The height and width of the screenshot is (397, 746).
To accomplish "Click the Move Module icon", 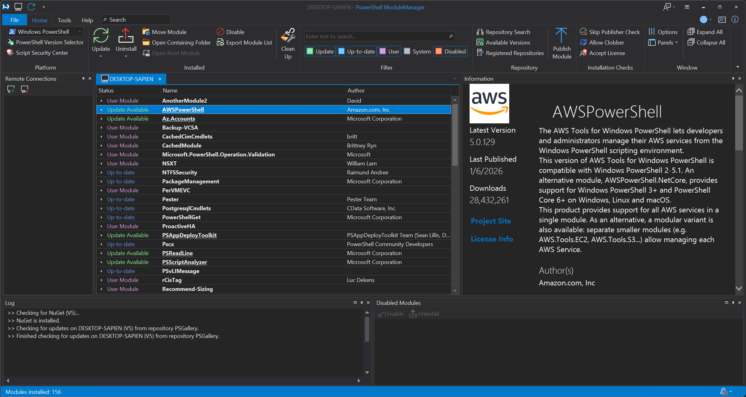I will [146, 32].
